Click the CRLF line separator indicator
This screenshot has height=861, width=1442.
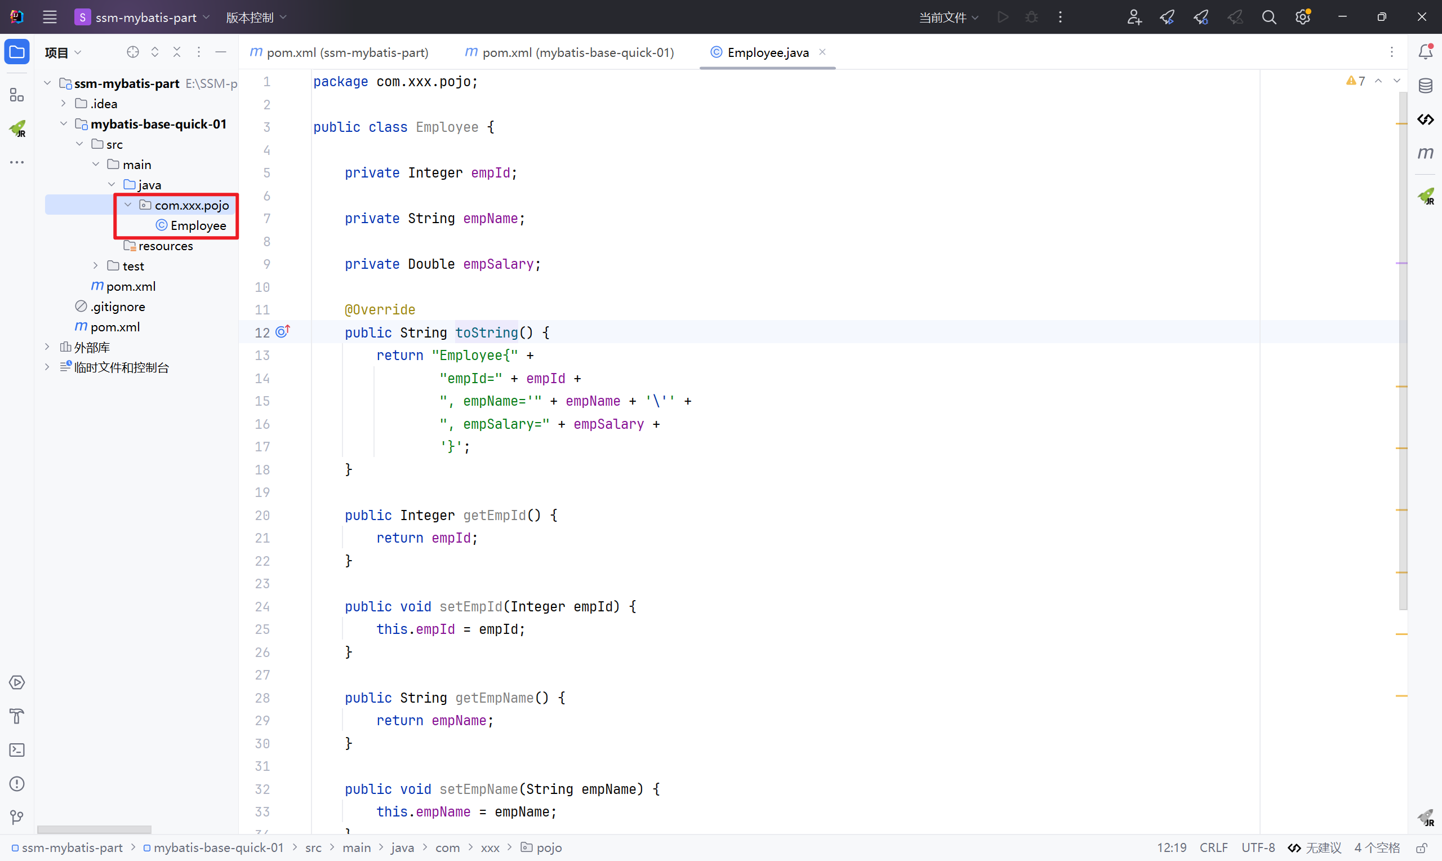(1213, 847)
